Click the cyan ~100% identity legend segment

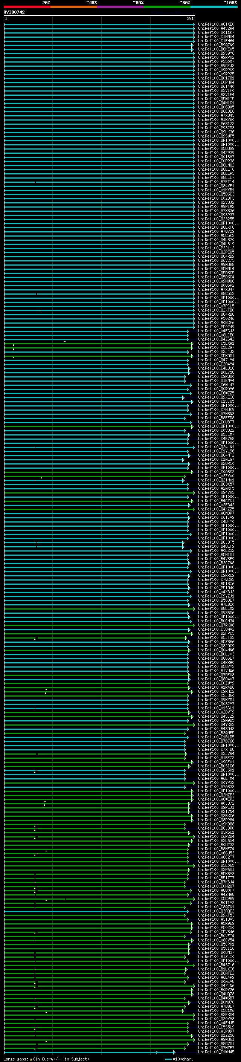click(x=214, y=7)
